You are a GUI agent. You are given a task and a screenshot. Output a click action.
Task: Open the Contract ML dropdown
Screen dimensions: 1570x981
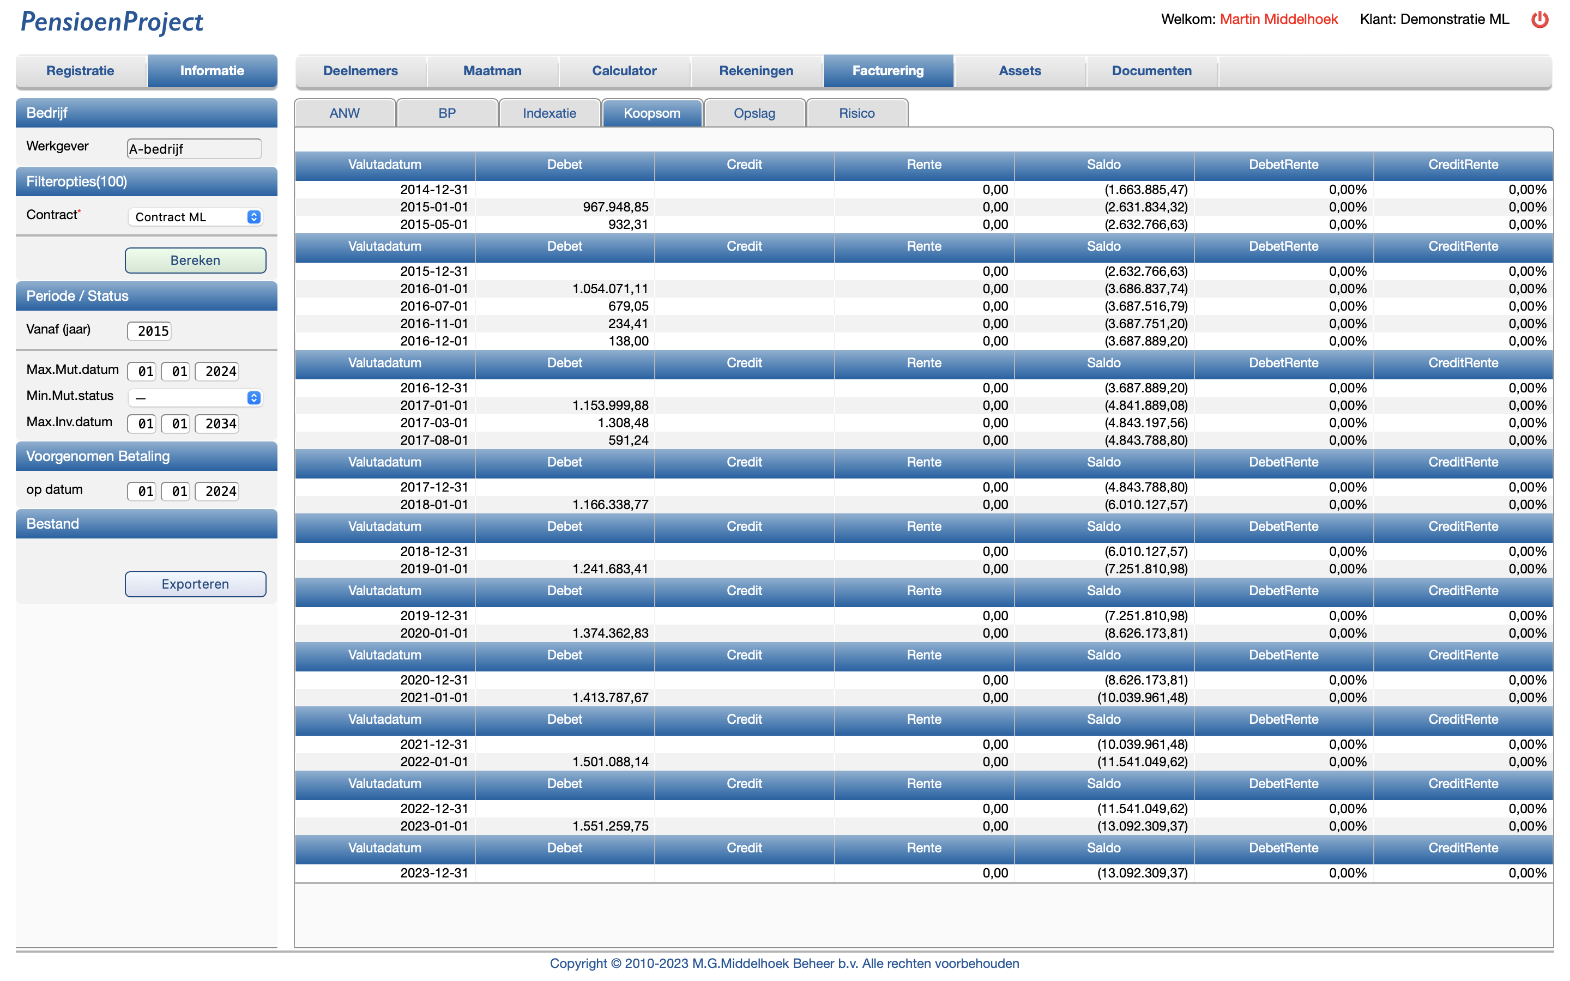pos(195,217)
